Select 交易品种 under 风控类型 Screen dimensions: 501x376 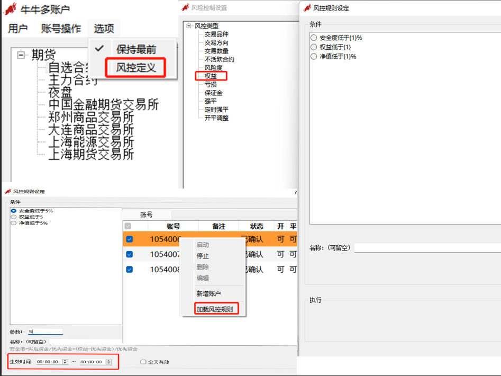click(x=216, y=34)
